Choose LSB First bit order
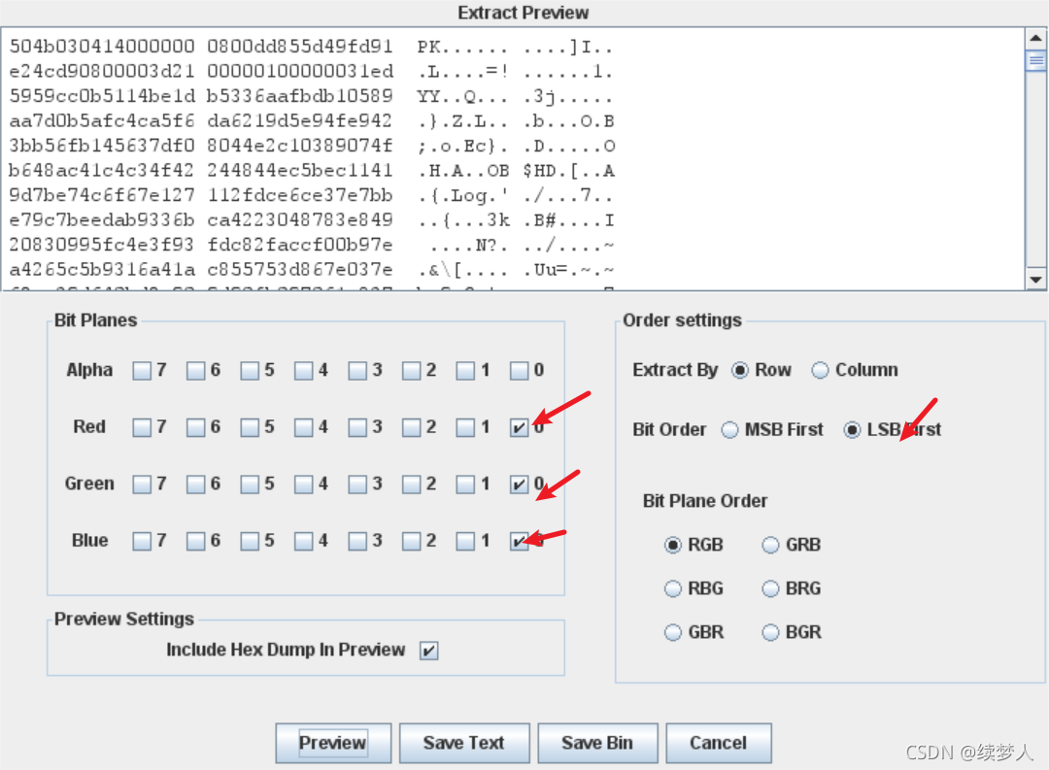The image size is (1049, 770). pos(853,430)
